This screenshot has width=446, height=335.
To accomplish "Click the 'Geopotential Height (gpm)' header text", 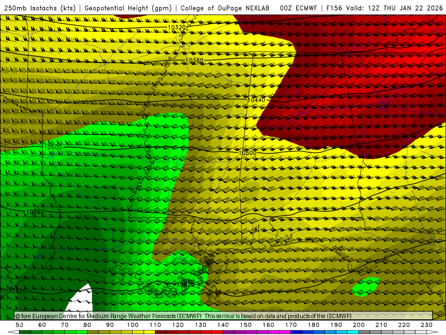I will tap(128, 8).
